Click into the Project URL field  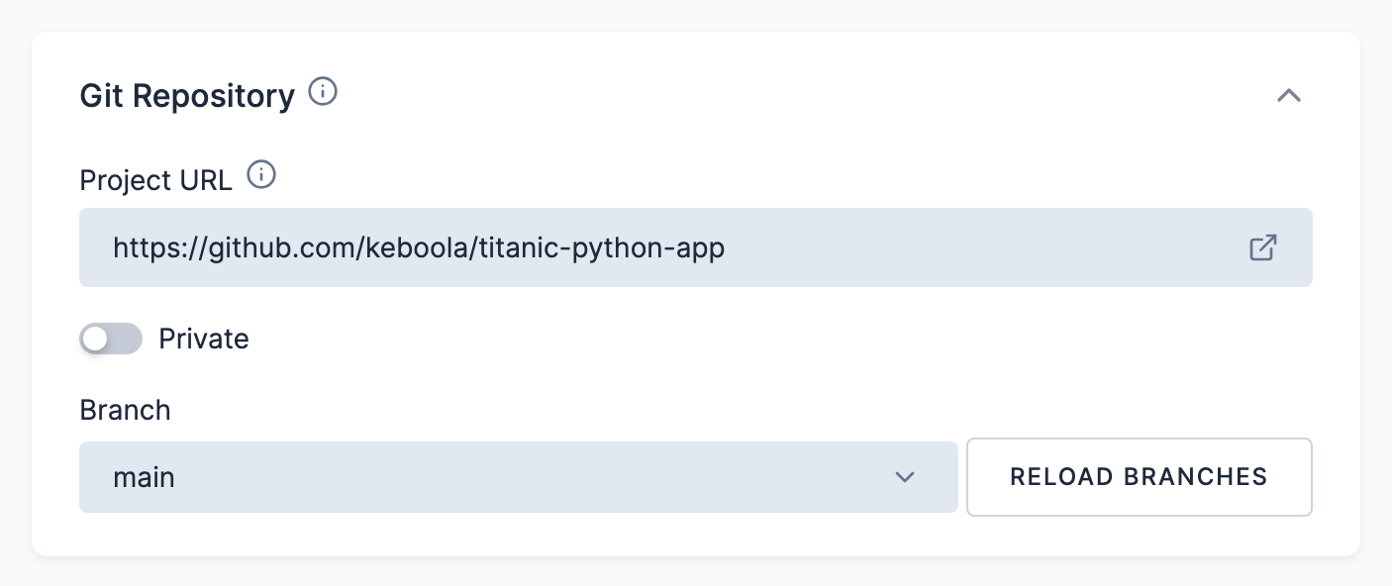click(x=696, y=247)
